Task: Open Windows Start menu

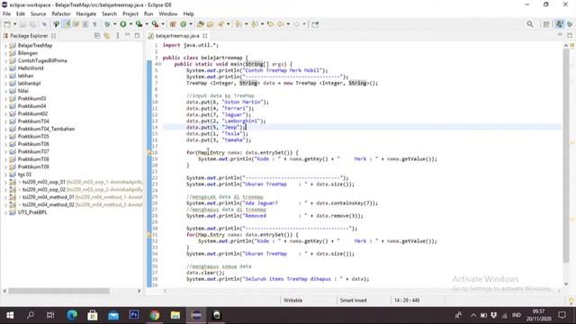Action: [10, 315]
